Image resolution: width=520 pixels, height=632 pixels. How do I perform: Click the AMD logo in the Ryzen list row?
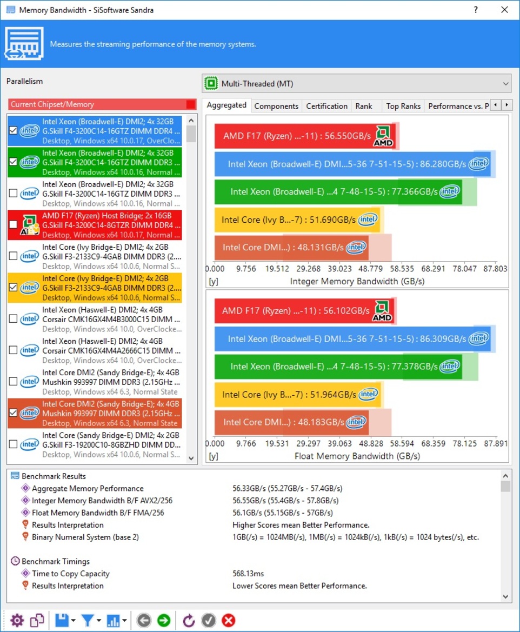29,225
